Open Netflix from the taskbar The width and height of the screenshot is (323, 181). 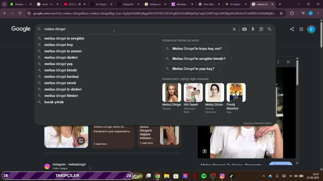(195, 176)
